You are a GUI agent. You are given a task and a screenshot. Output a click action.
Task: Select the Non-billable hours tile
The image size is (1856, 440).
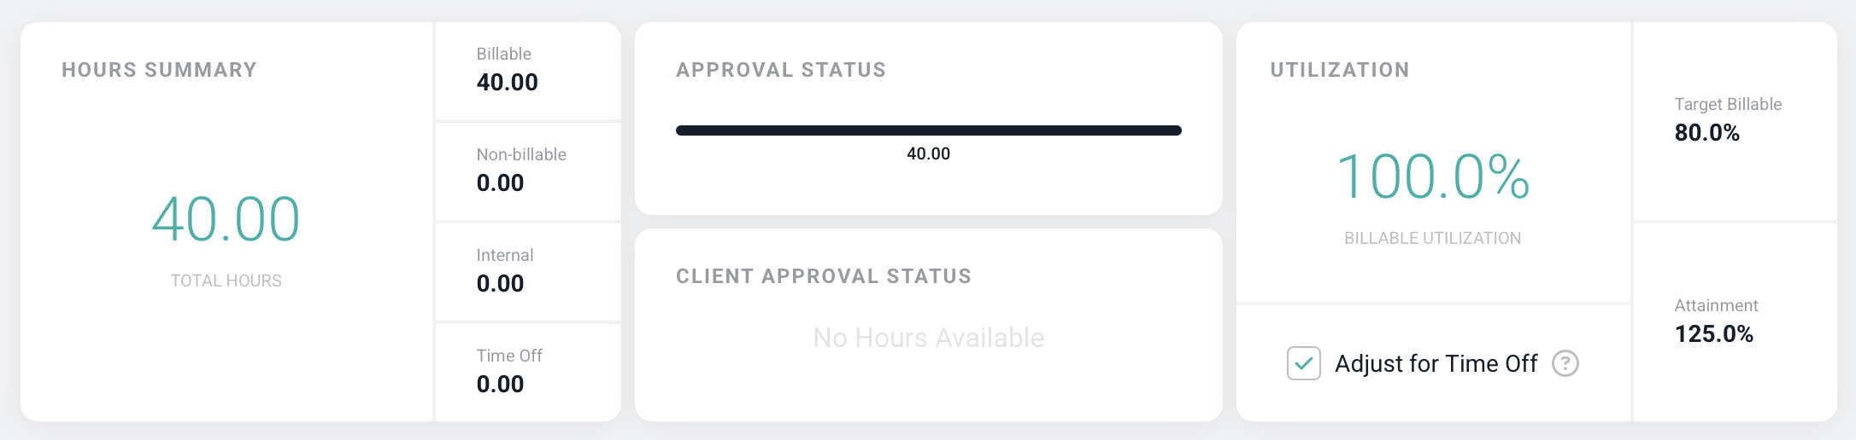528,171
